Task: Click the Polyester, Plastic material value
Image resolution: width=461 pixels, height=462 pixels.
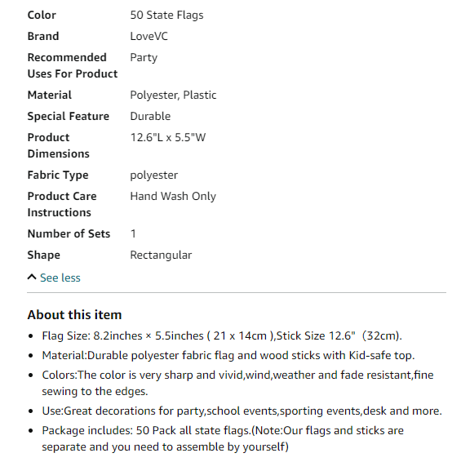Action: [173, 96]
